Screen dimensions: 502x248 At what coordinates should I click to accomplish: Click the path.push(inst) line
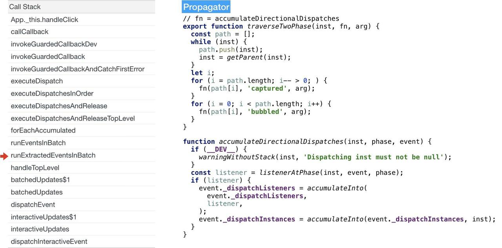pyautogui.click(x=231, y=49)
